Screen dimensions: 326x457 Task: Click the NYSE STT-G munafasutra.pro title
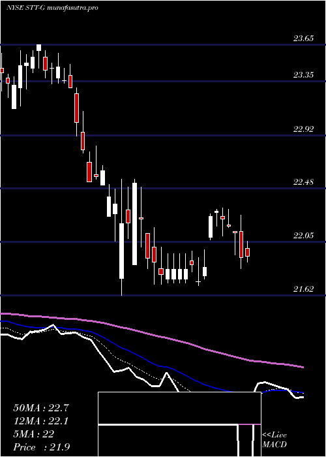pos(52,8)
